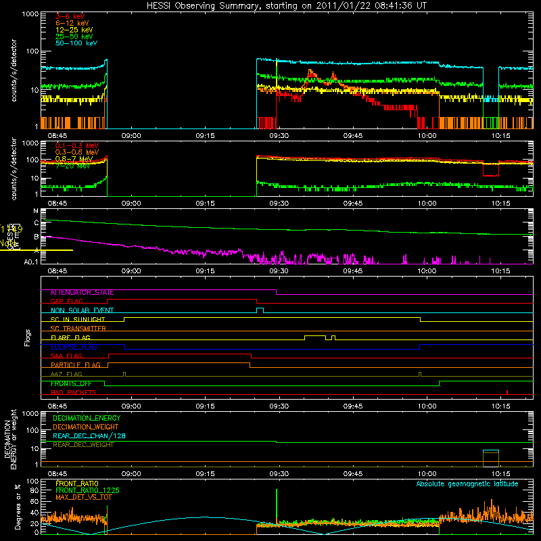
Task: Click the "DECIMATION_WEIGHT" legend label
Action: click(86, 427)
